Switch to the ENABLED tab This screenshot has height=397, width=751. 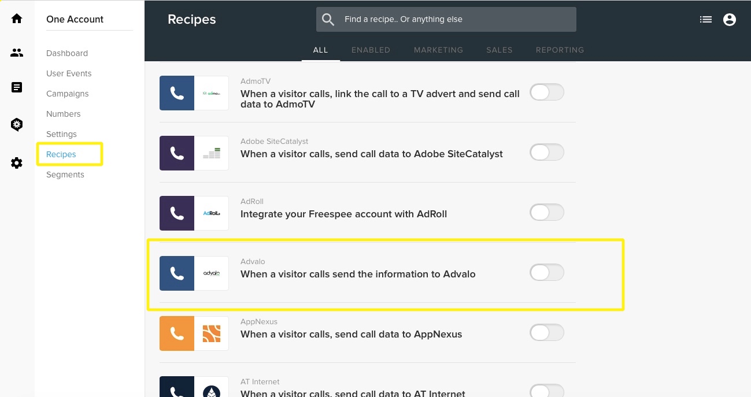tap(371, 50)
